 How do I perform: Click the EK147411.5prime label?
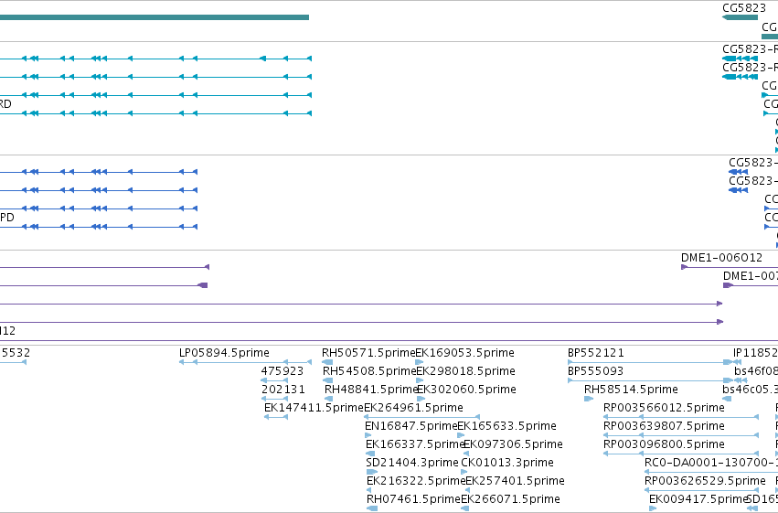(x=314, y=408)
